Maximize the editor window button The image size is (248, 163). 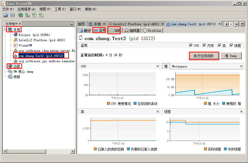point(242,24)
